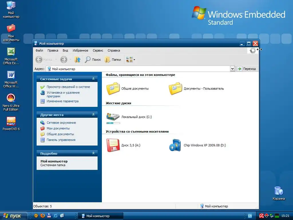Click Устройства со съемными носителями heading
Viewport: 293px width, 220px height.
click(137, 131)
